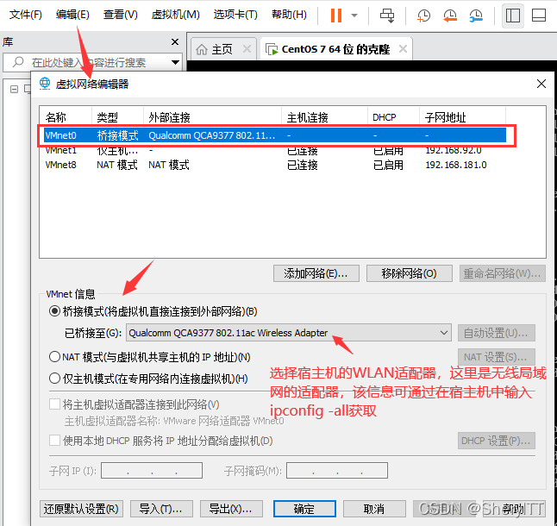Open the 虚拟机(M) menu
The width and height of the screenshot is (557, 526).
click(176, 15)
